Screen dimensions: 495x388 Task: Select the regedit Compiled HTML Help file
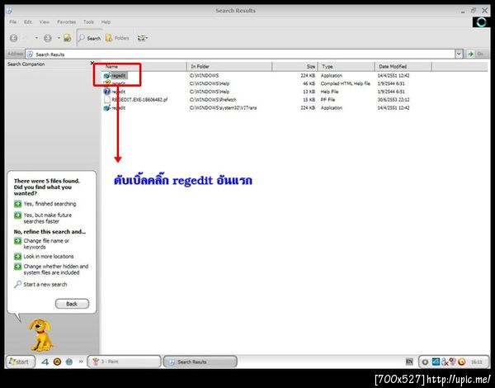tap(115, 83)
